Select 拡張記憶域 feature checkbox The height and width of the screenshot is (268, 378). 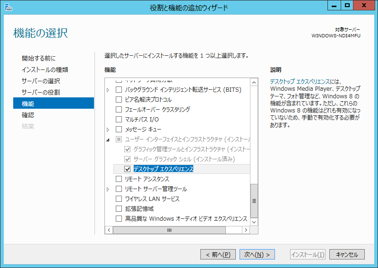click(119, 209)
